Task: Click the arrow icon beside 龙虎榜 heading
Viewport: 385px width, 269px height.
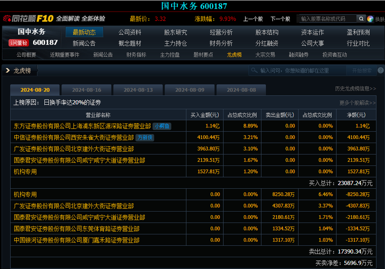Action: 8,70
